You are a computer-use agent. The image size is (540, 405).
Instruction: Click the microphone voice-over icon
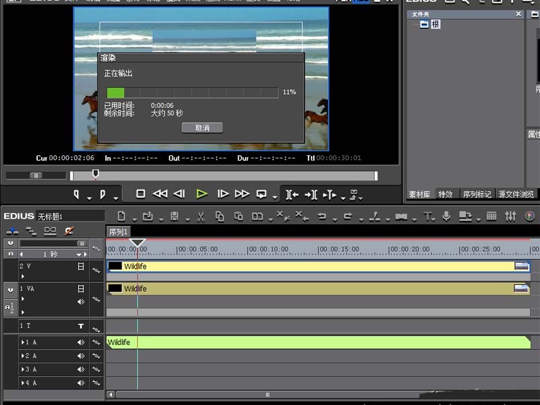446,217
